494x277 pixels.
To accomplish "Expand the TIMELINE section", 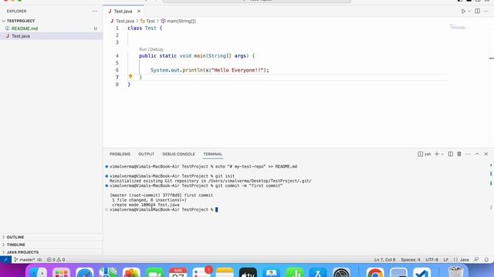I will point(15,245).
